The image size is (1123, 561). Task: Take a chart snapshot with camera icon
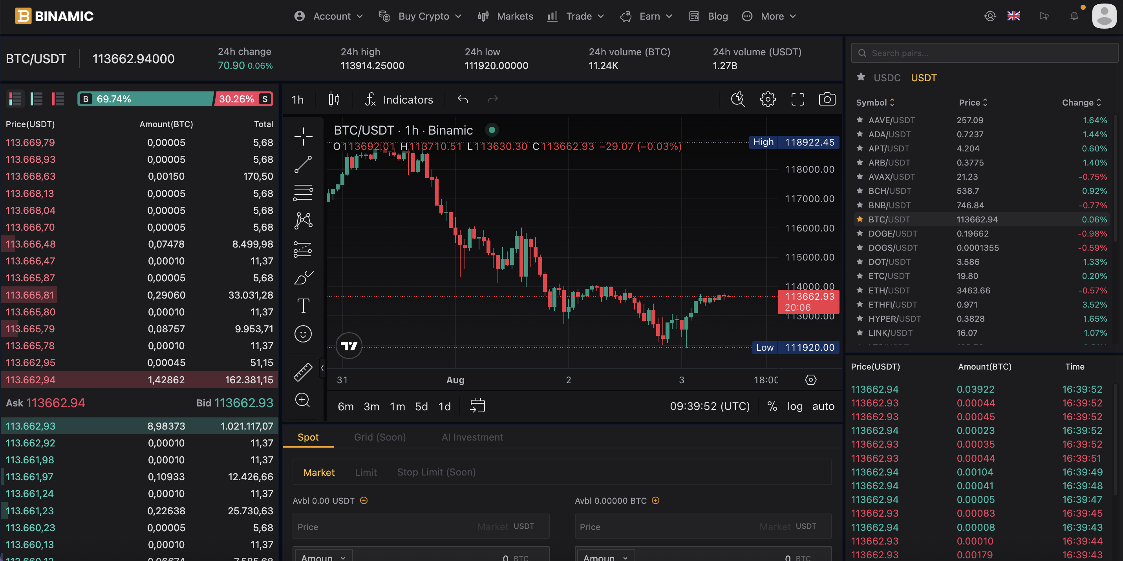(827, 99)
